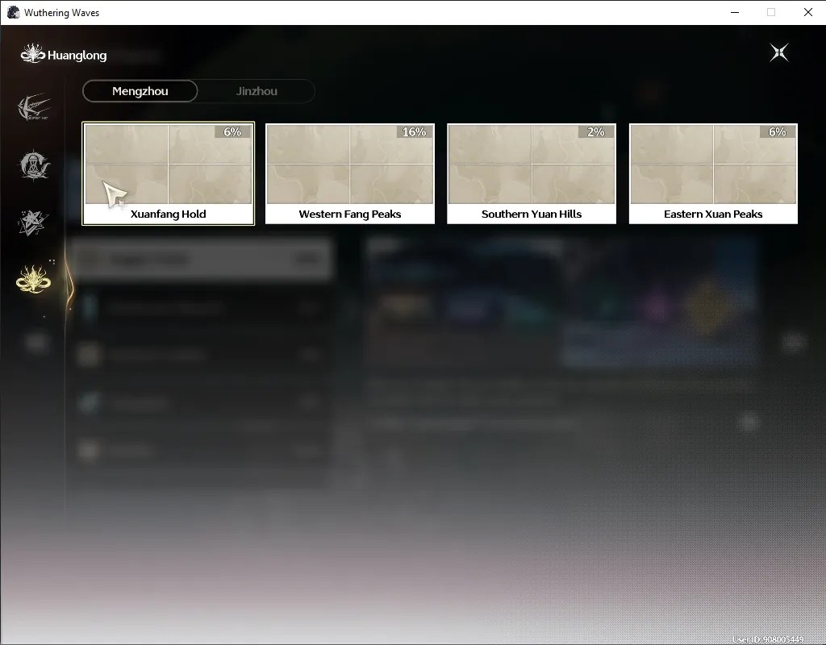
Task: Minimize the Wuthering Waves window
Action: pos(735,12)
